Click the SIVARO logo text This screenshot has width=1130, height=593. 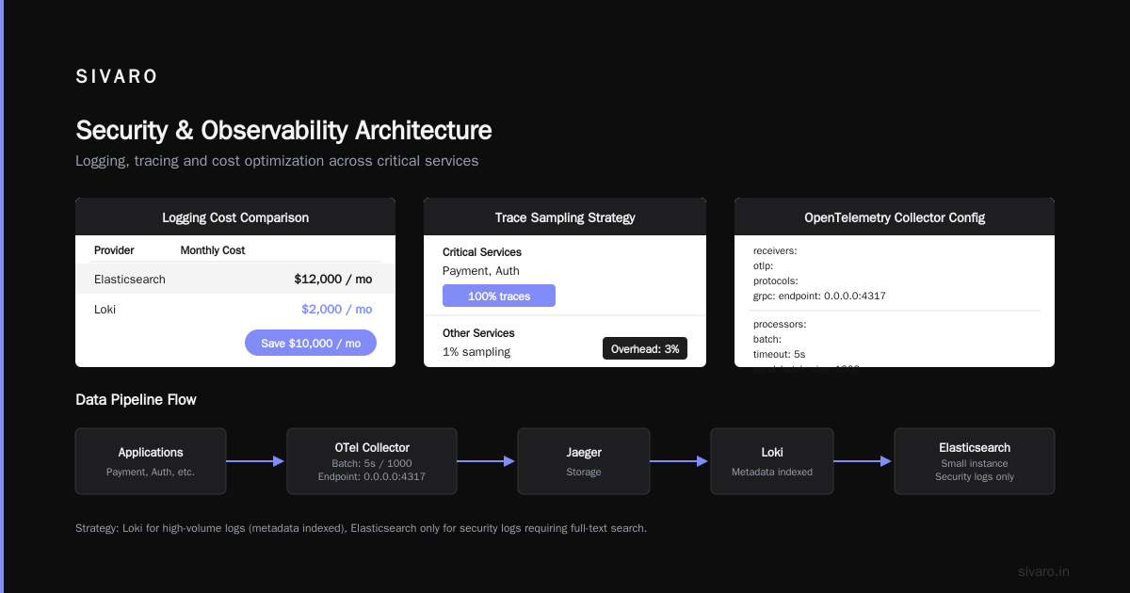(117, 77)
